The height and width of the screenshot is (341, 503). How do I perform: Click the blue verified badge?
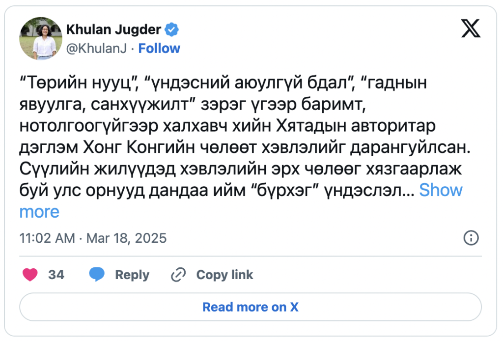(171, 30)
